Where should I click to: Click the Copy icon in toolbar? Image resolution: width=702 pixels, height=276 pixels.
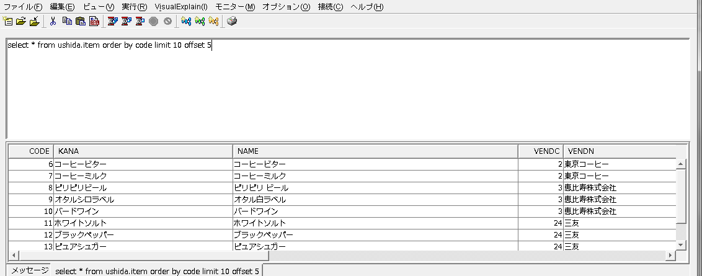pos(67,21)
